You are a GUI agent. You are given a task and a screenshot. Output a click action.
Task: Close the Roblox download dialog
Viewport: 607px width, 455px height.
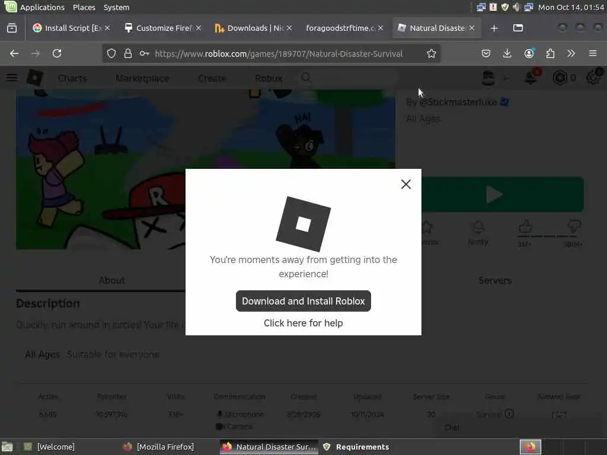click(x=405, y=184)
